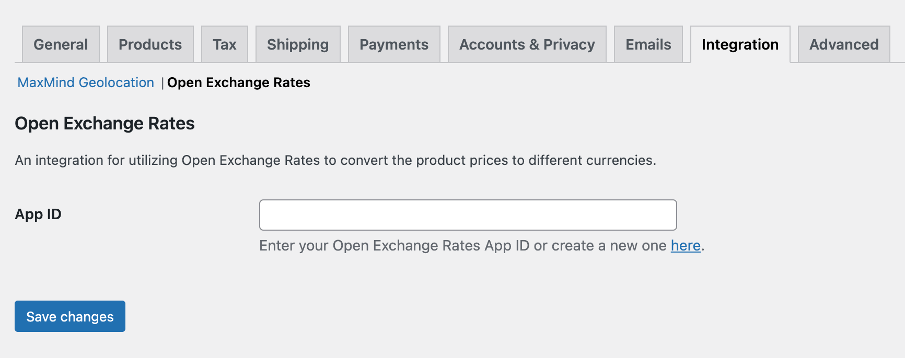Viewport: 905px width, 358px height.
Task: Switch to the Shipping tab
Action: coord(298,44)
